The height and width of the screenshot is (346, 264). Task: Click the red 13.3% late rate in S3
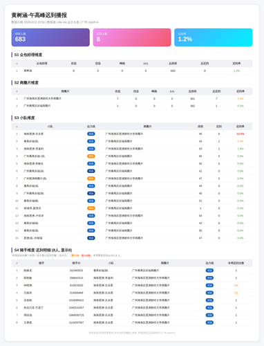pyautogui.click(x=241, y=134)
